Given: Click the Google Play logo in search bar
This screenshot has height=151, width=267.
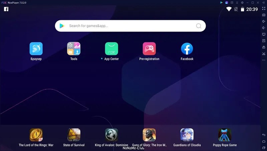Looking at the screenshot, I should 62,26.
